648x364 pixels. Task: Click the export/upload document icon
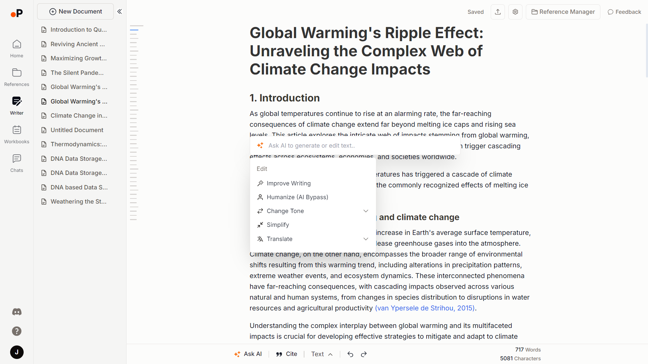coord(497,12)
